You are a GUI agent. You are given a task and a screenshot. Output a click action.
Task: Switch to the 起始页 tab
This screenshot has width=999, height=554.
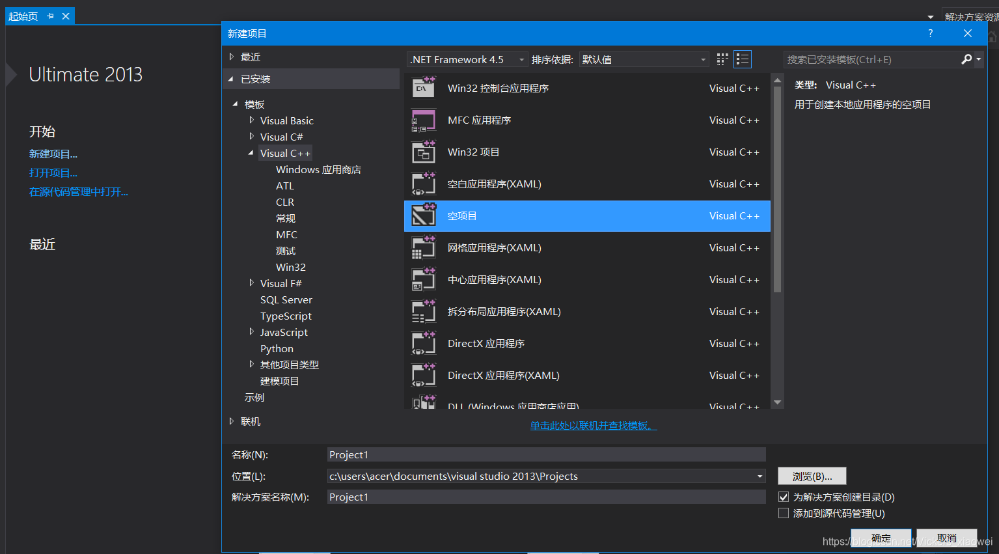click(23, 16)
